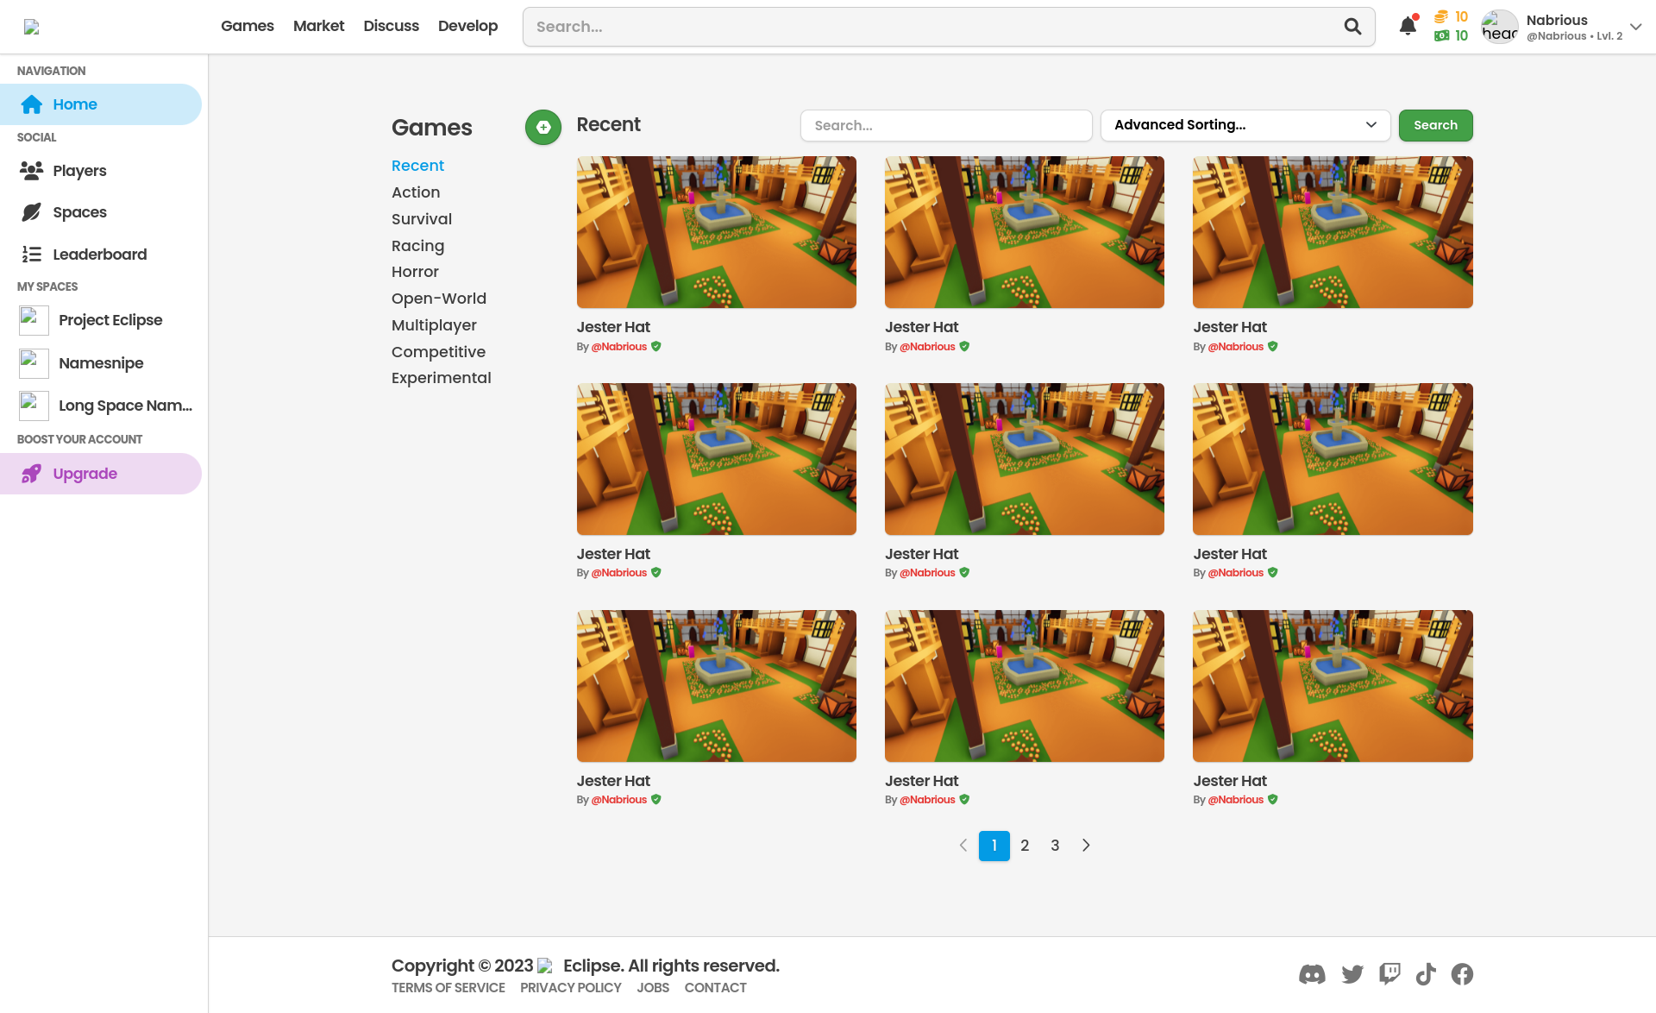Viewport: 1656px width, 1013px height.
Task: Open Leaderboard in the sidebar
Action: click(99, 255)
